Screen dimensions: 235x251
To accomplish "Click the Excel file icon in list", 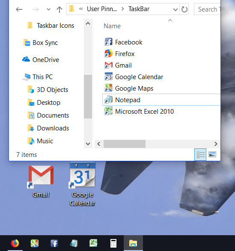I will [109, 111].
